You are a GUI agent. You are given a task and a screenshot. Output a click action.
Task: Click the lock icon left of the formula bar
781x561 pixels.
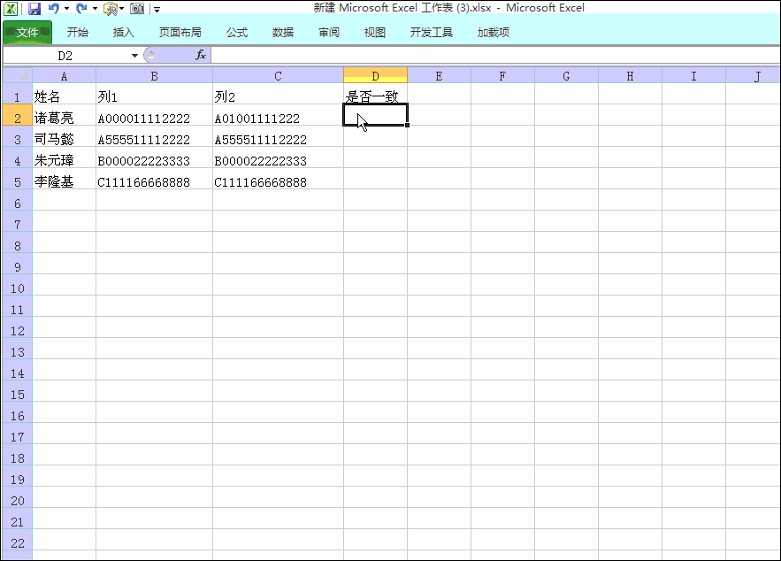(153, 54)
